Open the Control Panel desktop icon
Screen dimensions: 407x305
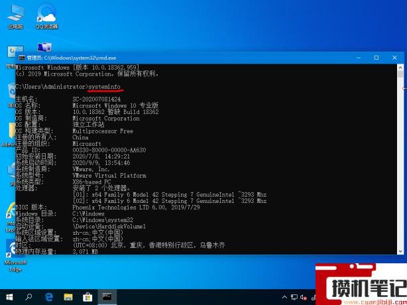(12, 56)
